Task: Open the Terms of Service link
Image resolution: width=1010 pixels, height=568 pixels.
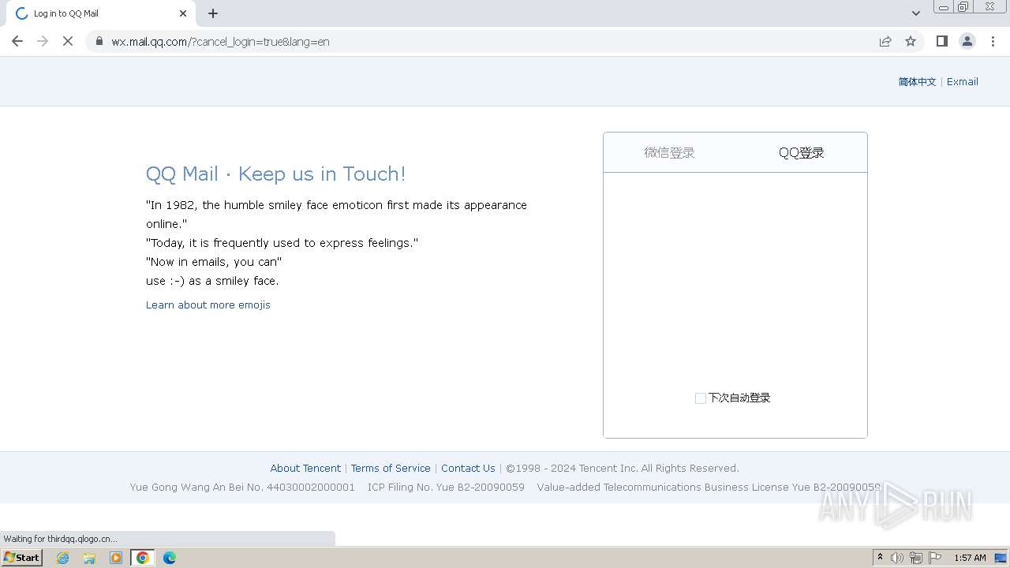Action: click(391, 469)
